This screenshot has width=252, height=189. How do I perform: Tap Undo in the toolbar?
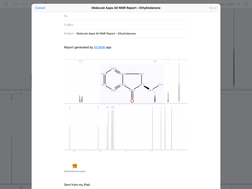(x=15, y=4)
